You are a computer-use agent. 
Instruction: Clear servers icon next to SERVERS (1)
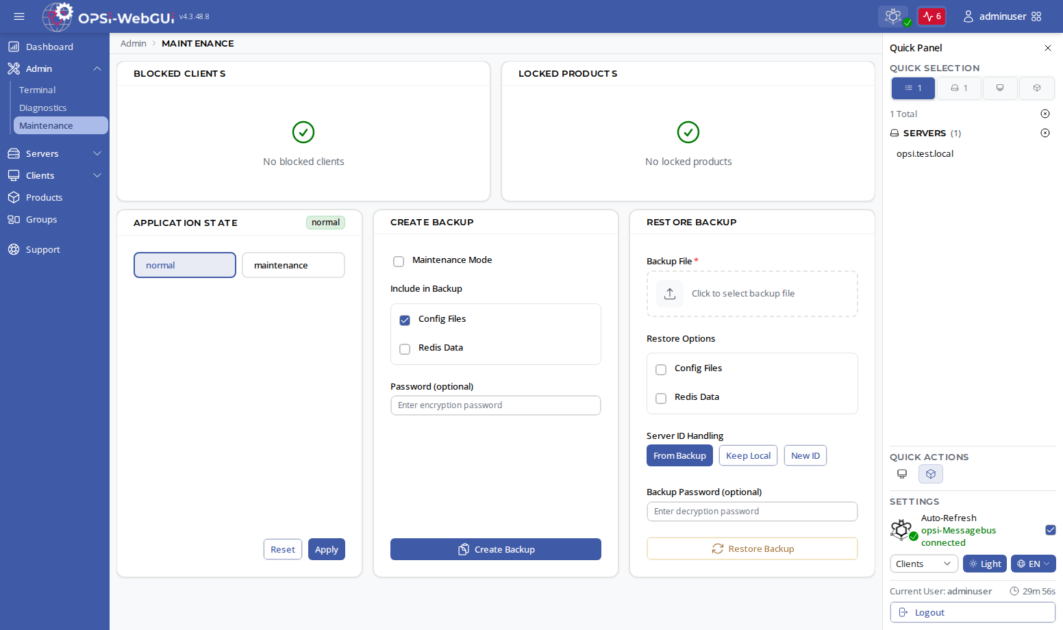pos(1045,133)
